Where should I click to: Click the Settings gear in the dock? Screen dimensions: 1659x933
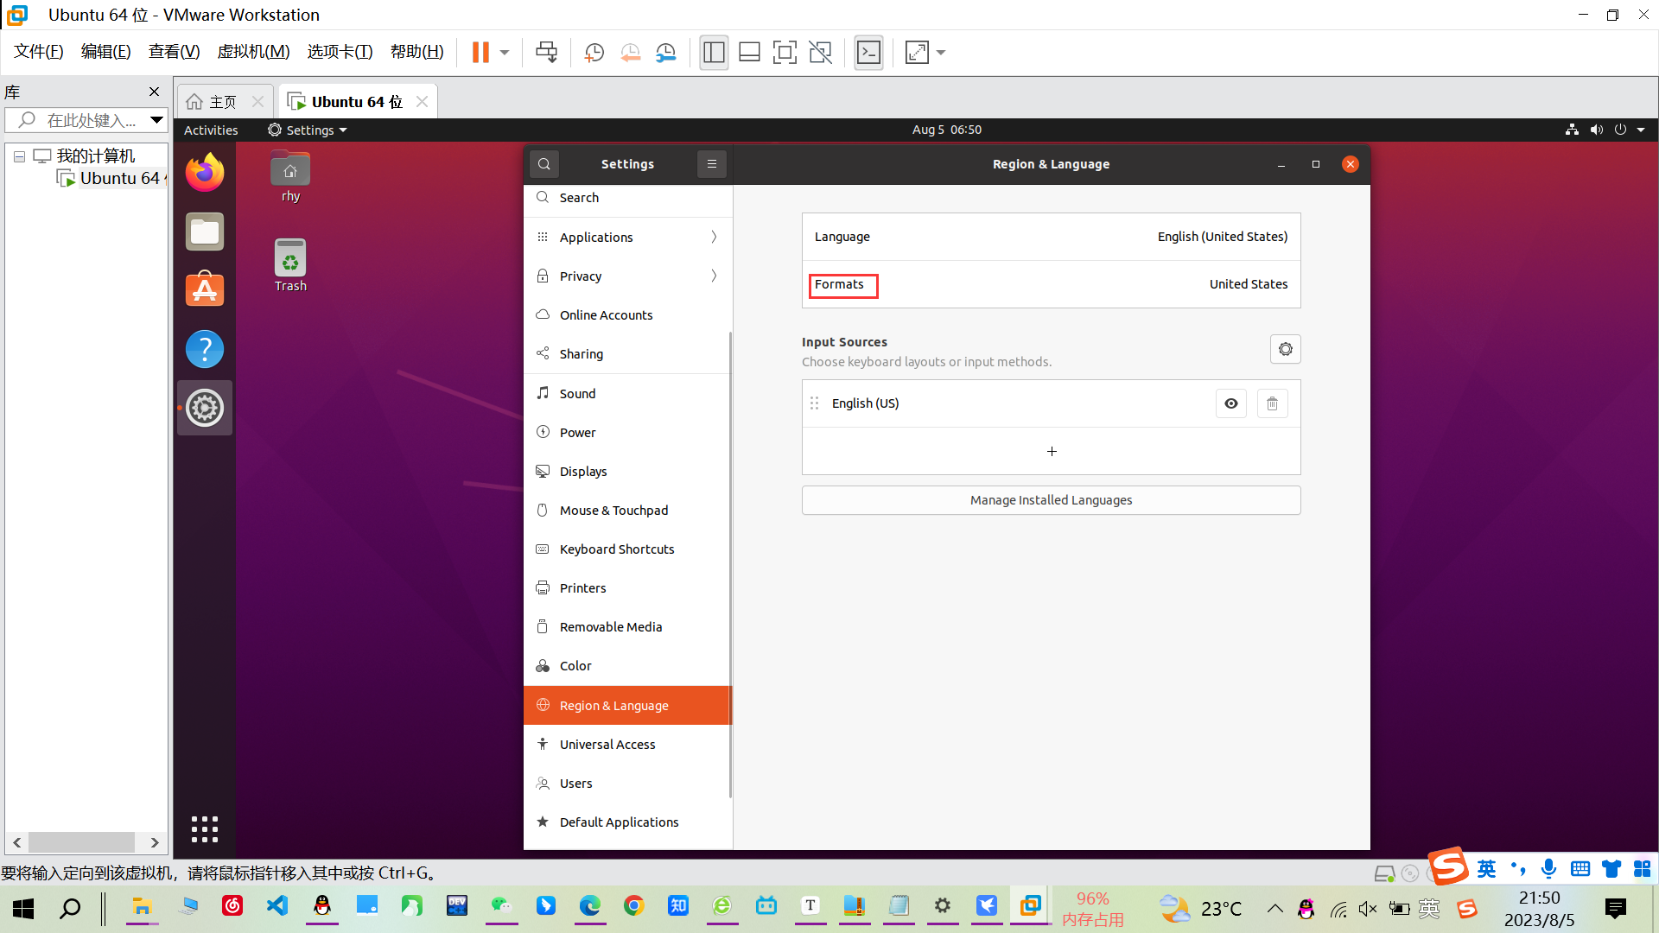point(205,408)
